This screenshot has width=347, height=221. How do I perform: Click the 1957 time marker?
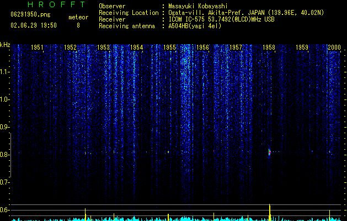coord(236,48)
